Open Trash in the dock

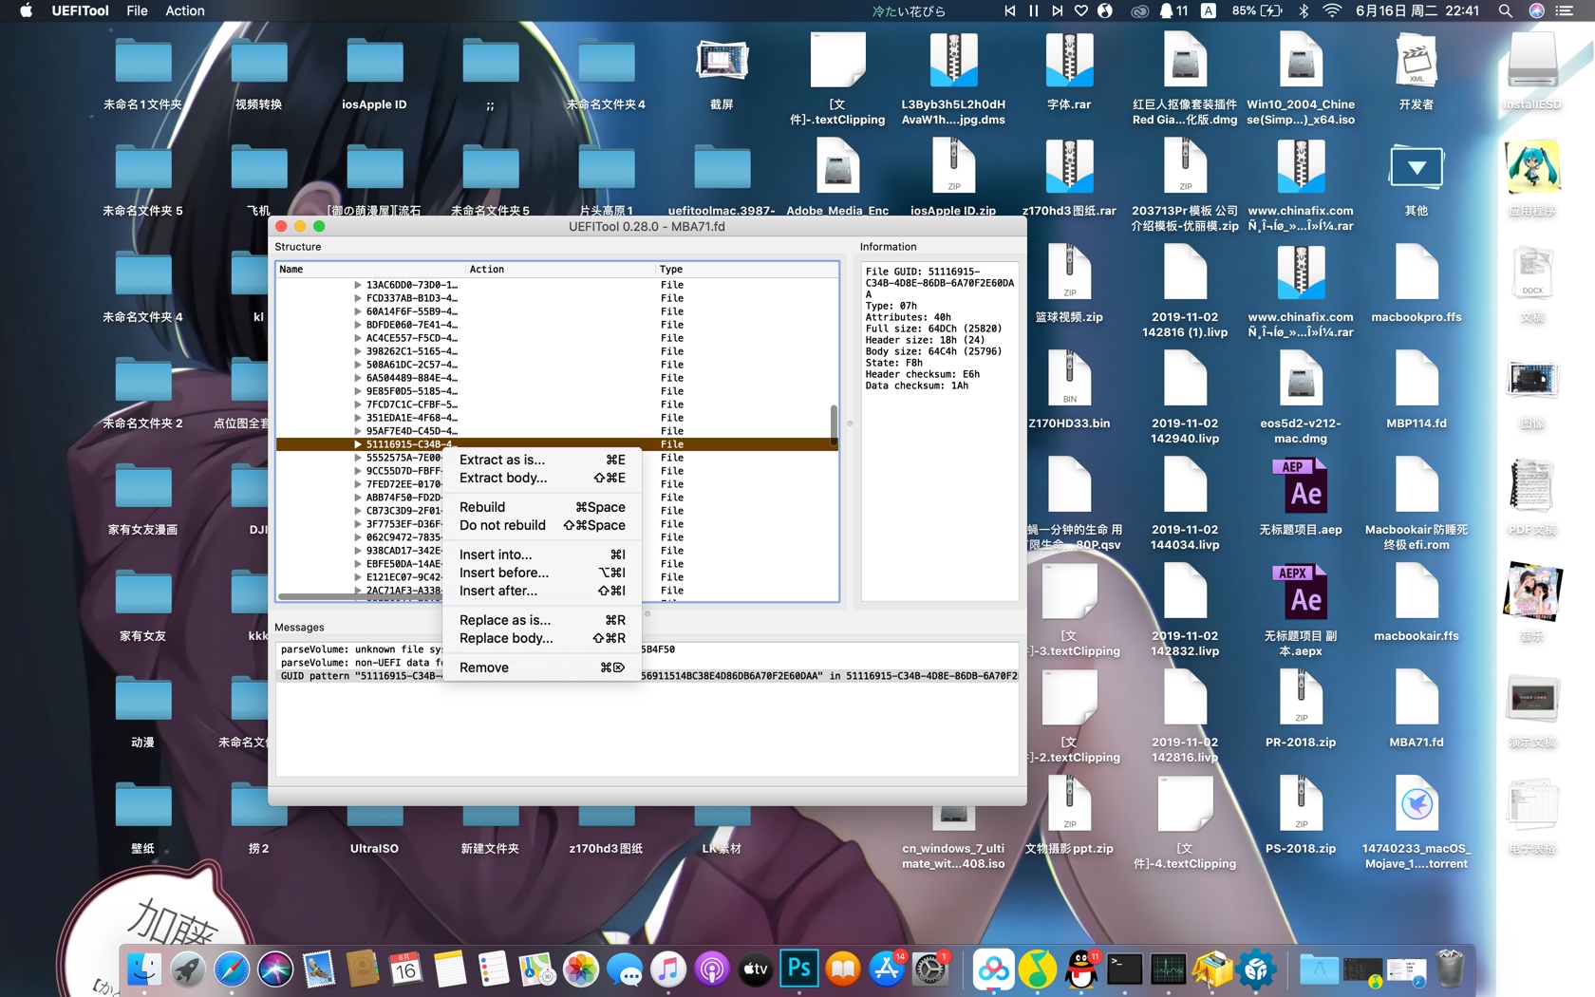pyautogui.click(x=1451, y=969)
